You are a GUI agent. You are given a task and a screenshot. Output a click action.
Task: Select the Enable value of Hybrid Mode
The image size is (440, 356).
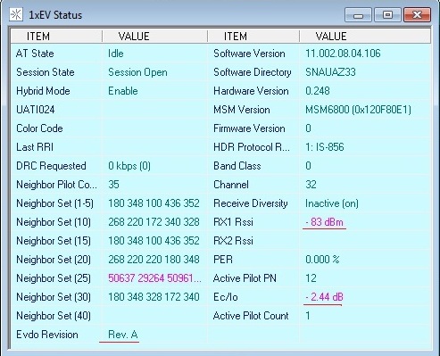(x=123, y=91)
